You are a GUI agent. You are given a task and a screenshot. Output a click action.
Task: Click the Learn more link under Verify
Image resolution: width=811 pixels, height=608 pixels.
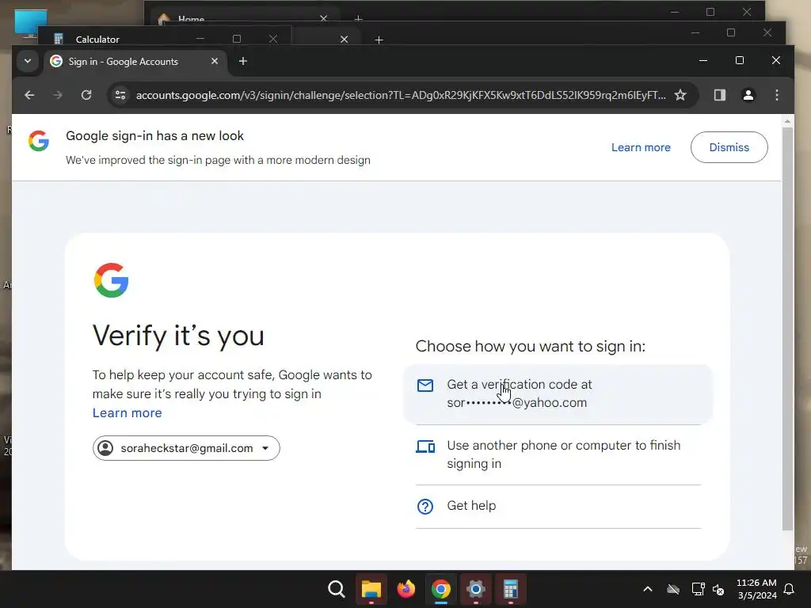click(128, 412)
